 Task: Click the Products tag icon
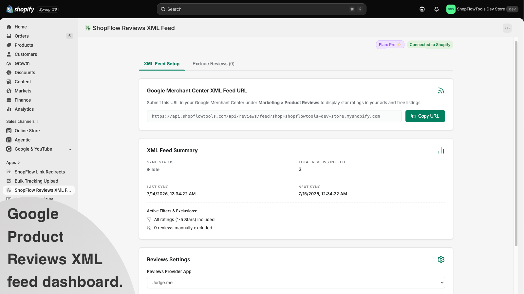(x=9, y=45)
